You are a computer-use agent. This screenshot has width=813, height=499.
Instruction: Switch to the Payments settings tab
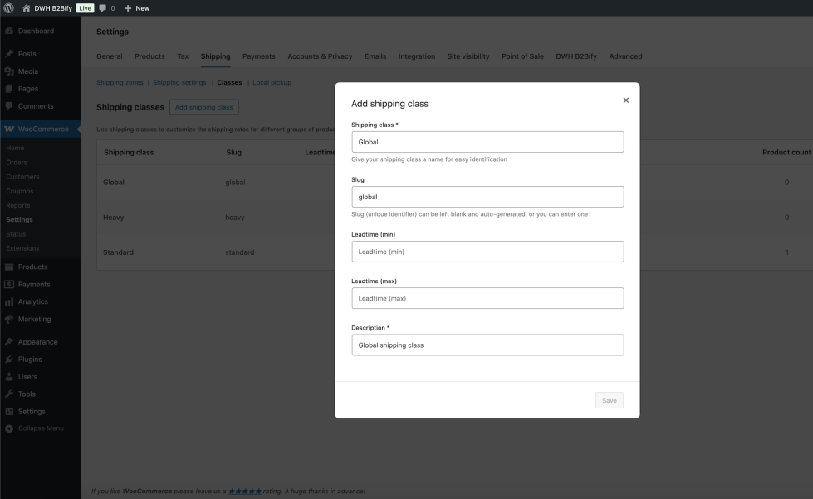(258, 56)
